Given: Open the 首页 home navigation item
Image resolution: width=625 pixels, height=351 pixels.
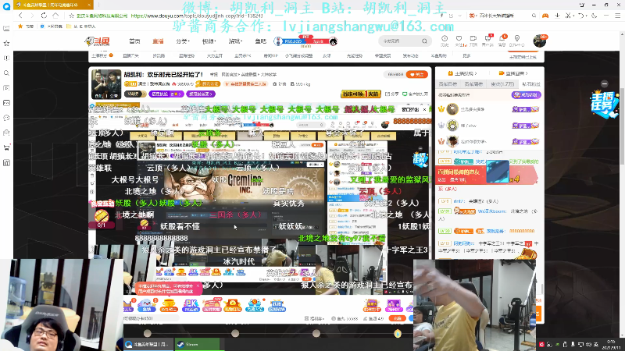Looking at the screenshot, I should click(x=134, y=41).
